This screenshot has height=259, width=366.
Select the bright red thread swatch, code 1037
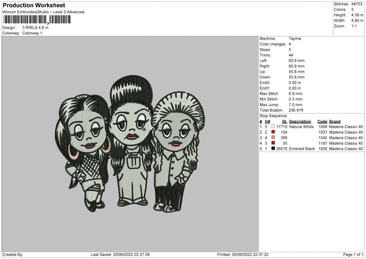[x=273, y=132]
